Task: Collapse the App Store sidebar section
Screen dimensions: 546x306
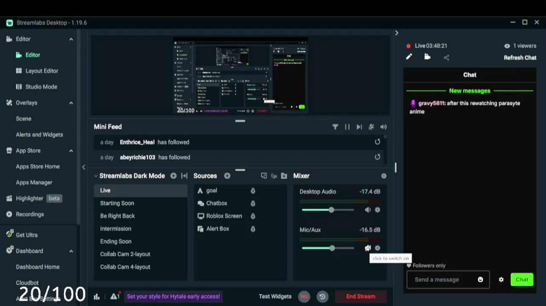Action: [71, 151]
